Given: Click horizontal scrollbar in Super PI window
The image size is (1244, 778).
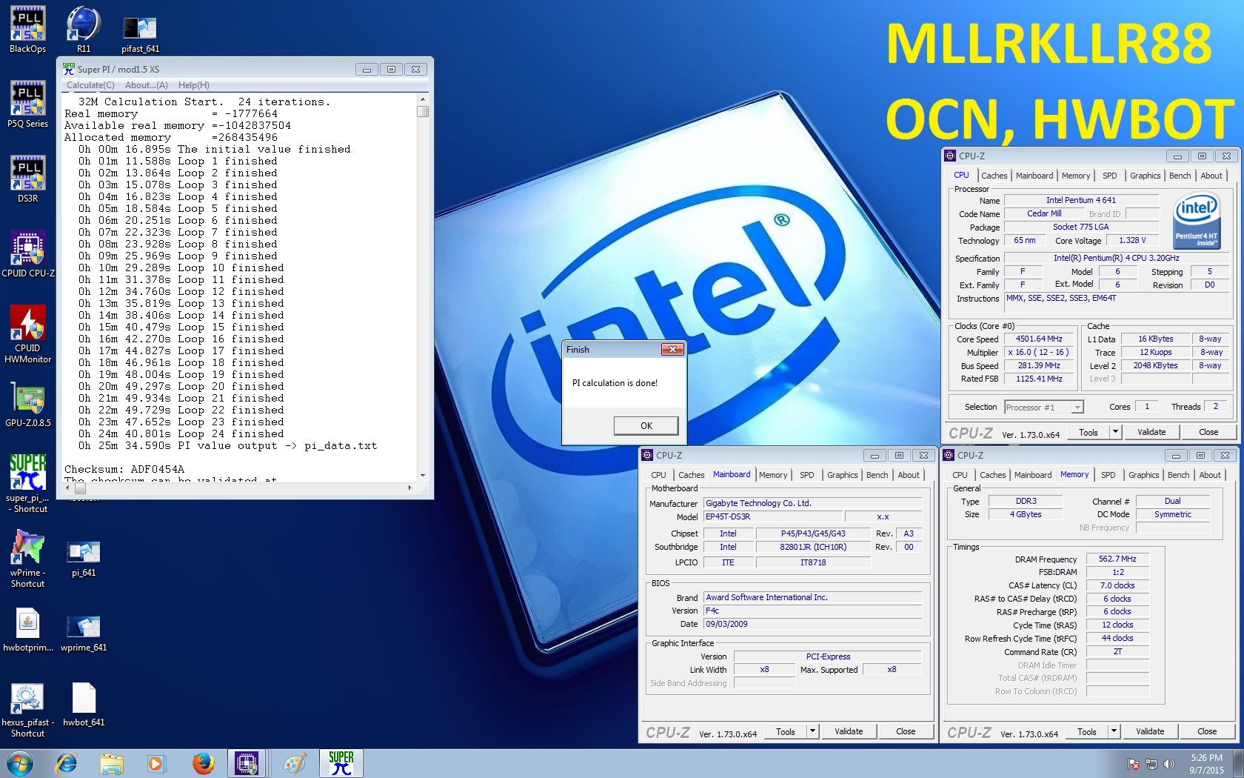Looking at the screenshot, I should coord(239,488).
